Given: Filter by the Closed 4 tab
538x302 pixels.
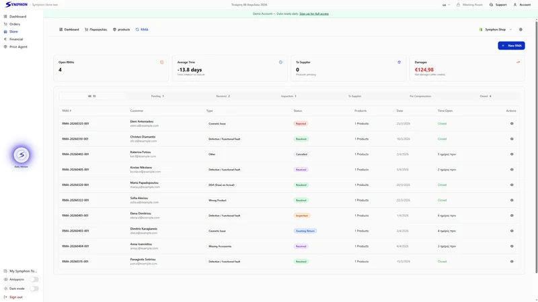Looking at the screenshot, I should pyautogui.click(x=486, y=96).
